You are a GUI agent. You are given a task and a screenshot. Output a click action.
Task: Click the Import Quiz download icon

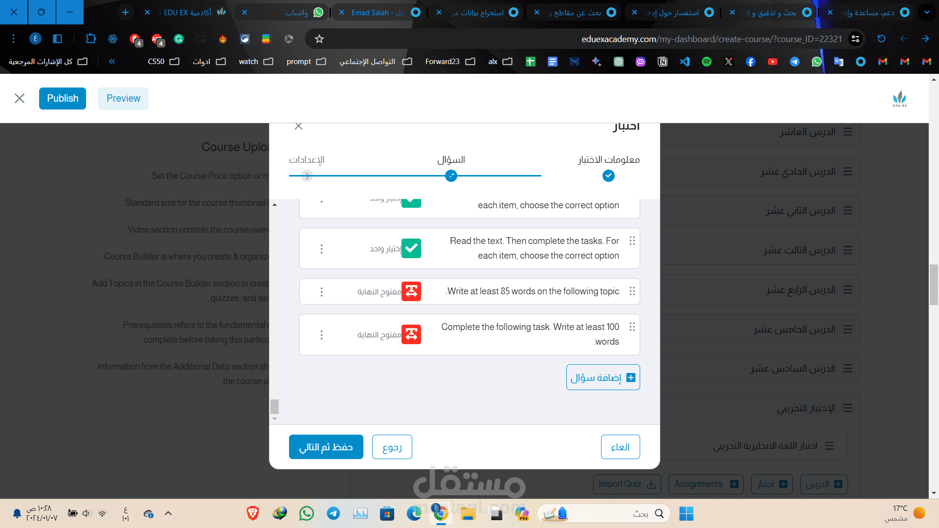[x=651, y=484]
